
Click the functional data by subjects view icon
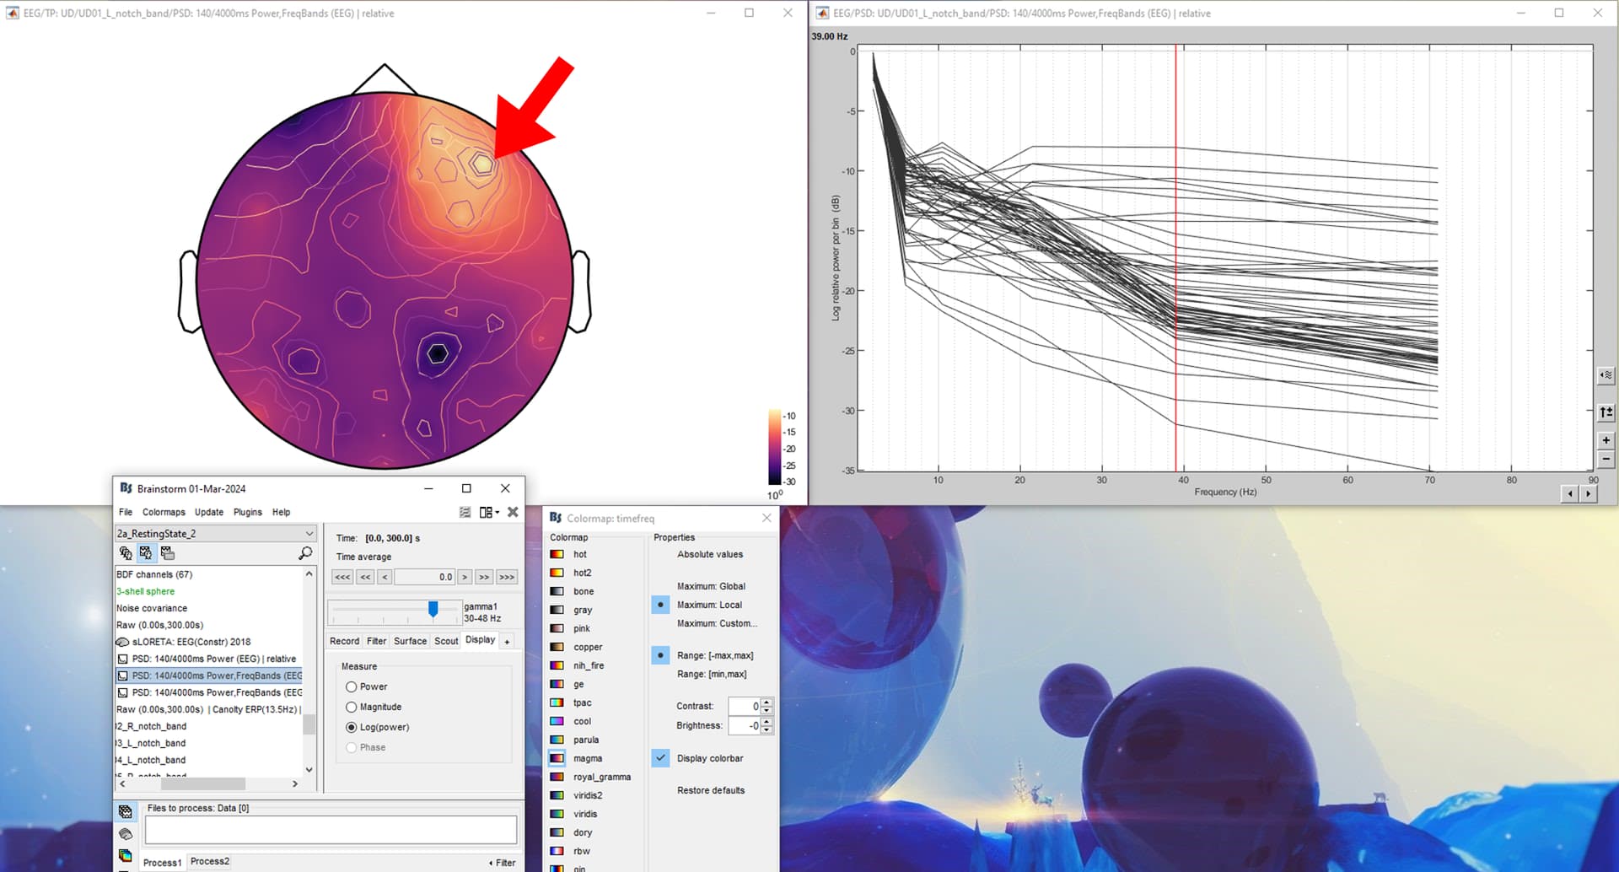[x=146, y=553]
